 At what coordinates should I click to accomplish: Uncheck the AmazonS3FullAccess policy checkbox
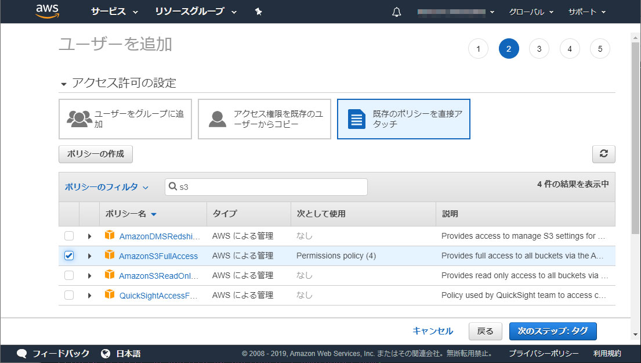click(69, 256)
